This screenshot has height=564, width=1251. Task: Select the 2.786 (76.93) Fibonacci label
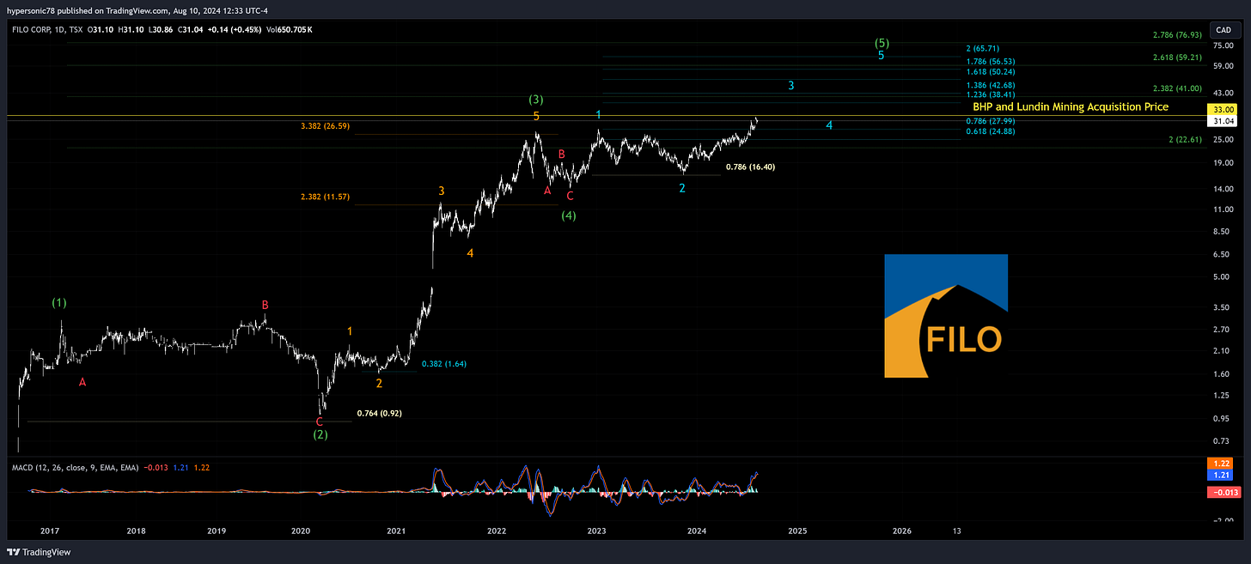tap(1176, 35)
